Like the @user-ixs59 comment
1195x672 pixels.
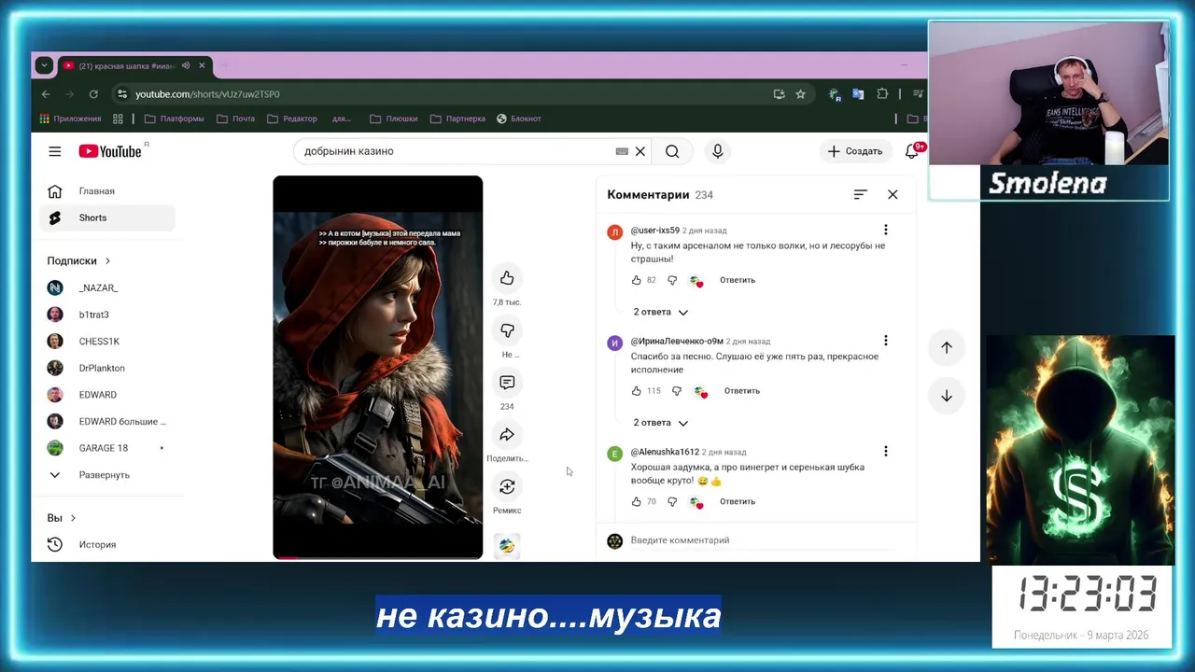pyautogui.click(x=637, y=280)
